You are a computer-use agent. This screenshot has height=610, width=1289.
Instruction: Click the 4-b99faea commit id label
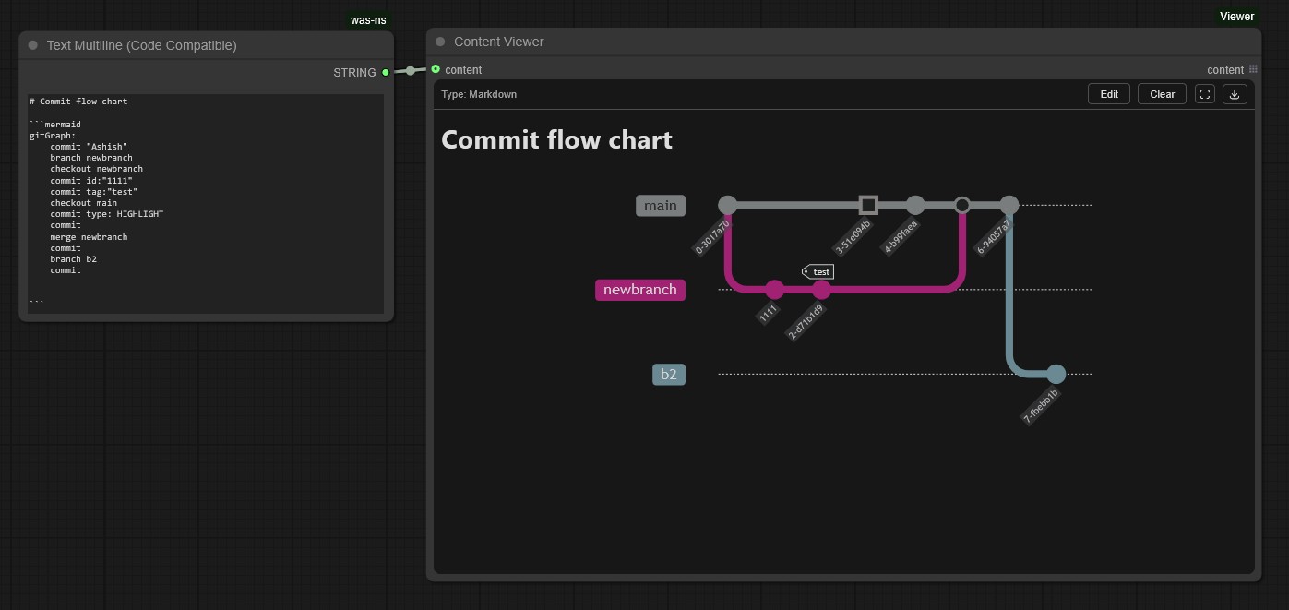[x=901, y=237]
